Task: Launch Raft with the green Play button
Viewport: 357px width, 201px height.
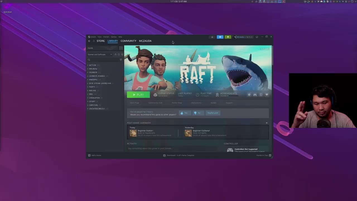Action: coord(138,95)
